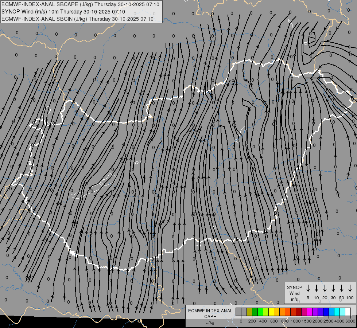This screenshot has height=328, width=357.
Task: Click the wind arrow above 5 m/s
Action: [x=308, y=288]
